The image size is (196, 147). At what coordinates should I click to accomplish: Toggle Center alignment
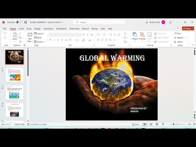tap(102, 40)
